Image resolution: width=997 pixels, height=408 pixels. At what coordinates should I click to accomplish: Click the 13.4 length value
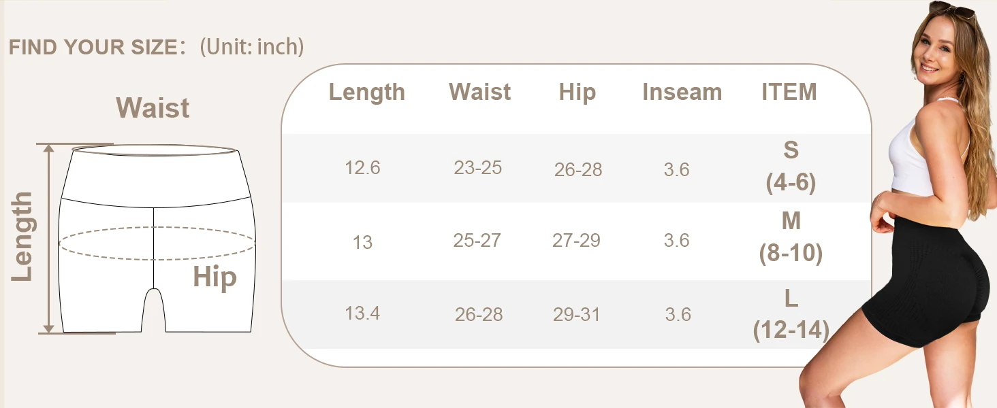(362, 313)
